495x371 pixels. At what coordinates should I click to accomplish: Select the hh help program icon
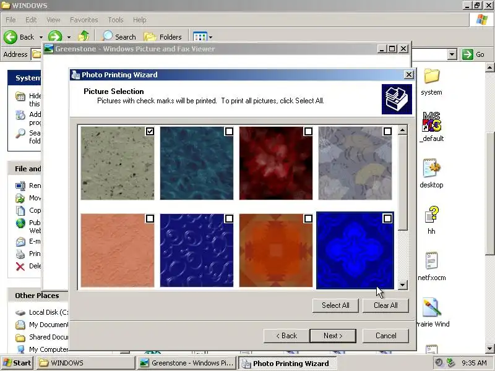point(431,215)
